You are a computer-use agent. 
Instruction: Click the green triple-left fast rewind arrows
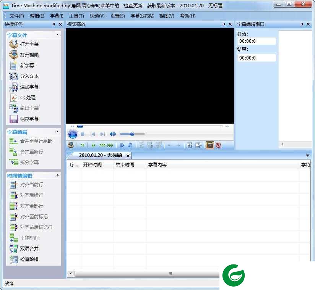click(x=102, y=145)
